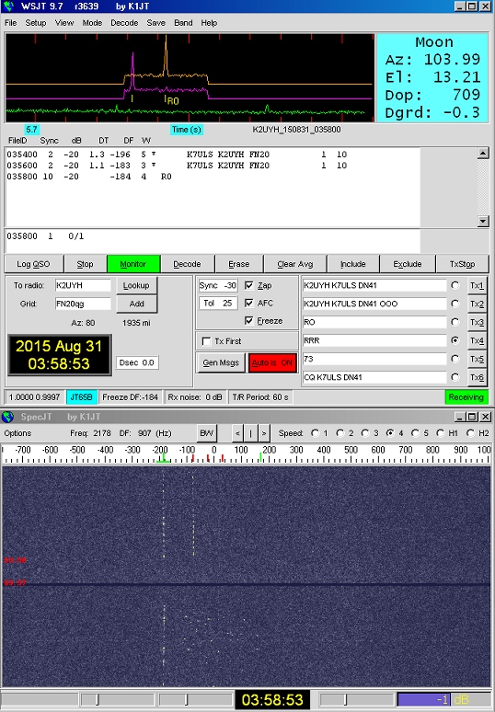Click the BW button in SpecJT

(x=207, y=433)
